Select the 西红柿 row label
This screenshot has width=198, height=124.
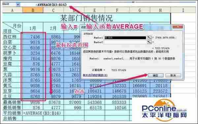pos(13,37)
